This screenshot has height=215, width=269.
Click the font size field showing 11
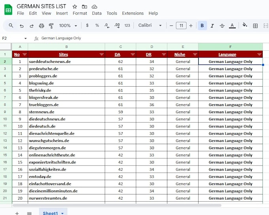click(x=181, y=26)
